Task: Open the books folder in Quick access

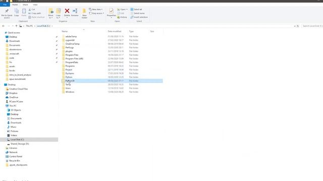Action: tap(12, 70)
